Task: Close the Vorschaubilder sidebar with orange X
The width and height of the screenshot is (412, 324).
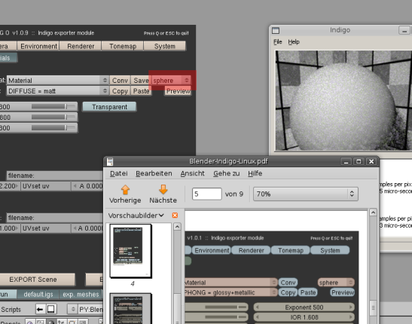Action: tap(175, 215)
